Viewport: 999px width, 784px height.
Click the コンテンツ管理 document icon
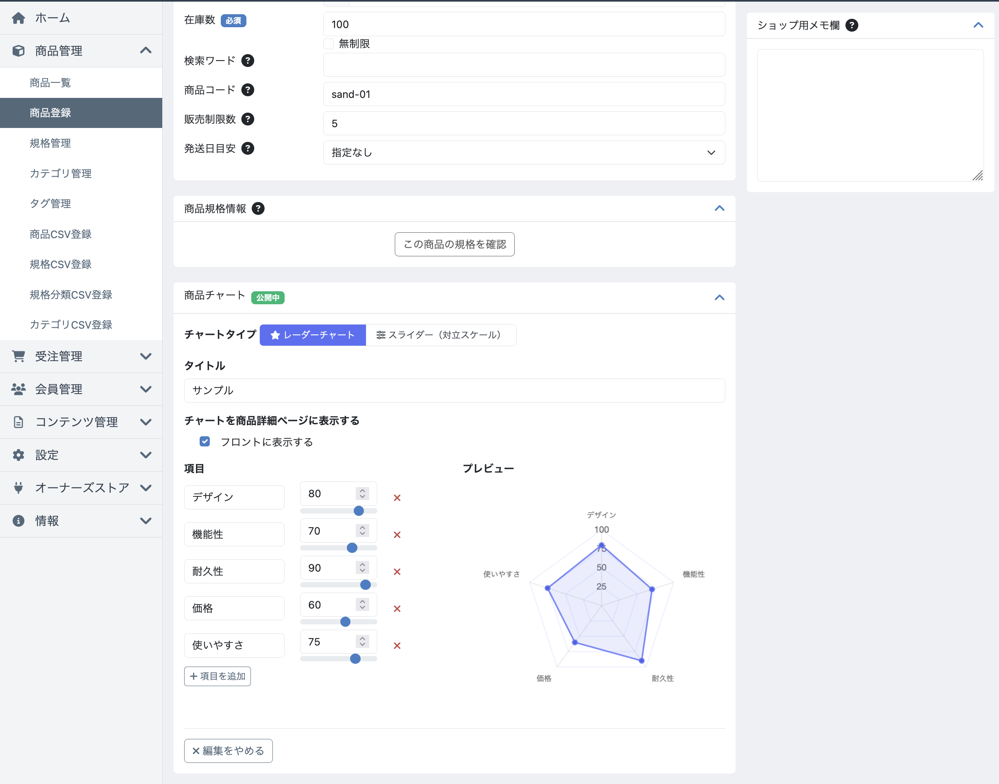(18, 422)
